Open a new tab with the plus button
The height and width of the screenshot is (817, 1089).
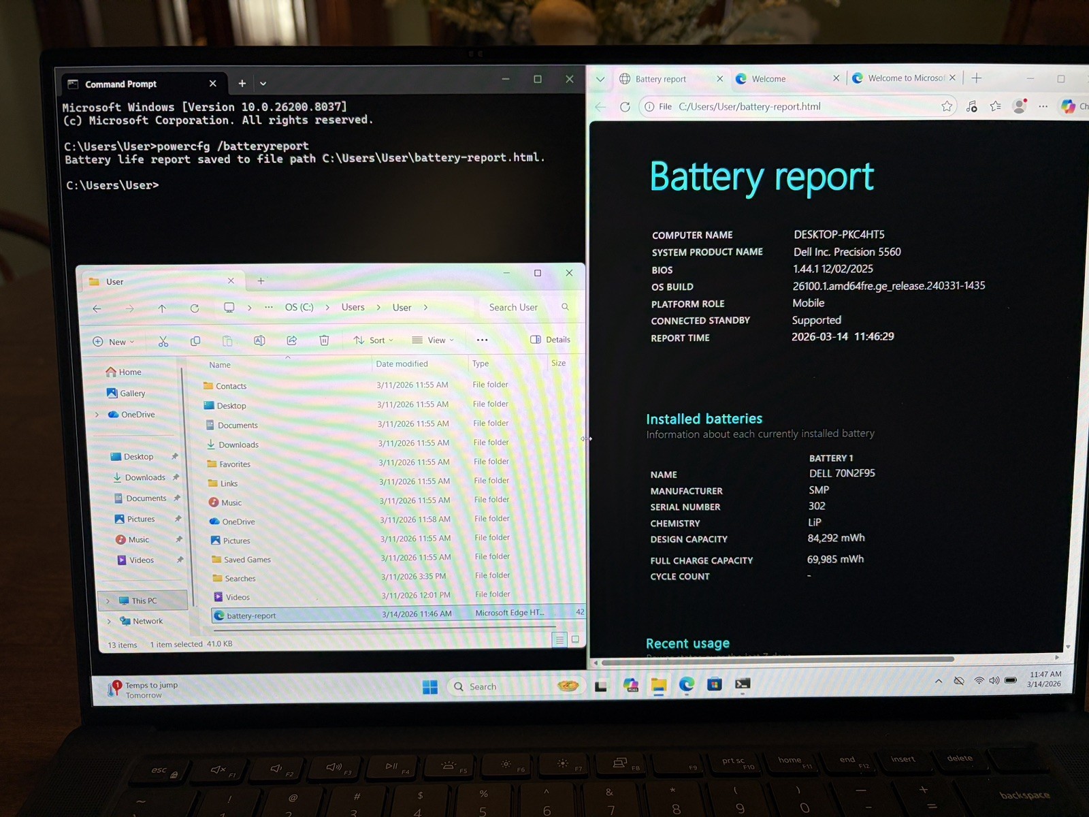pos(976,78)
